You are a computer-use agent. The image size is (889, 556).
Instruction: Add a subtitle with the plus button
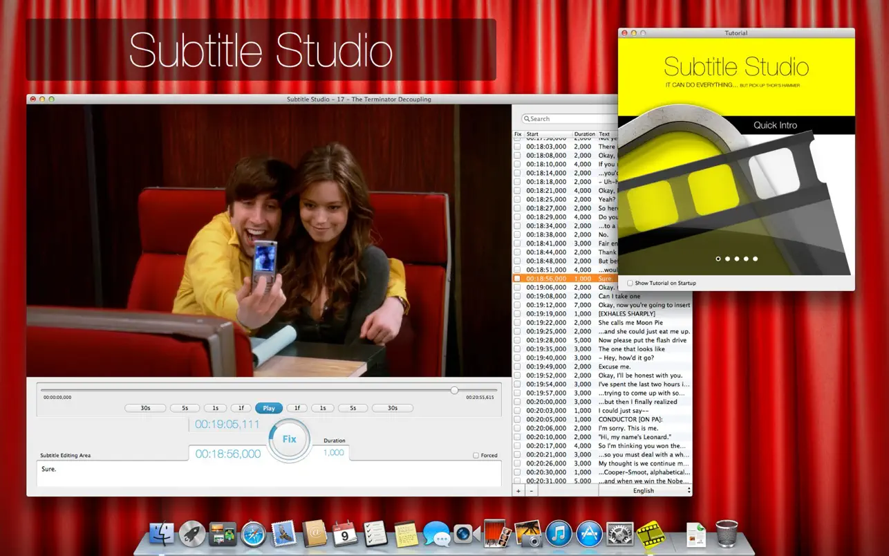[x=518, y=490]
